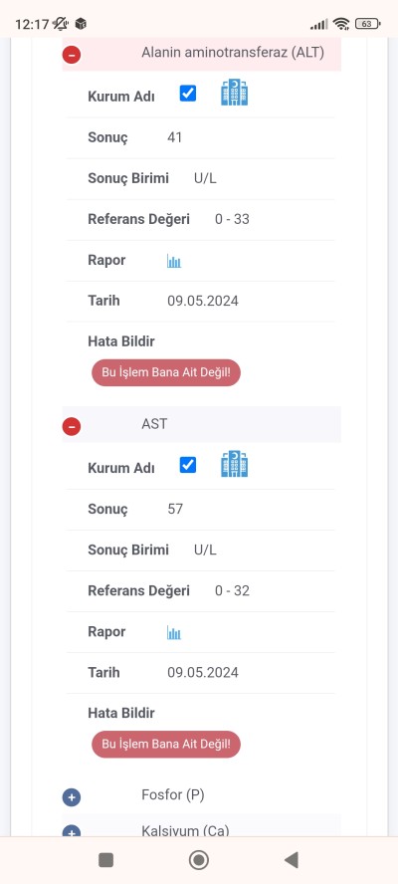This screenshot has width=398, height=884.
Task: Tap the ALT result date 09.05.2024
Action: [203, 301]
